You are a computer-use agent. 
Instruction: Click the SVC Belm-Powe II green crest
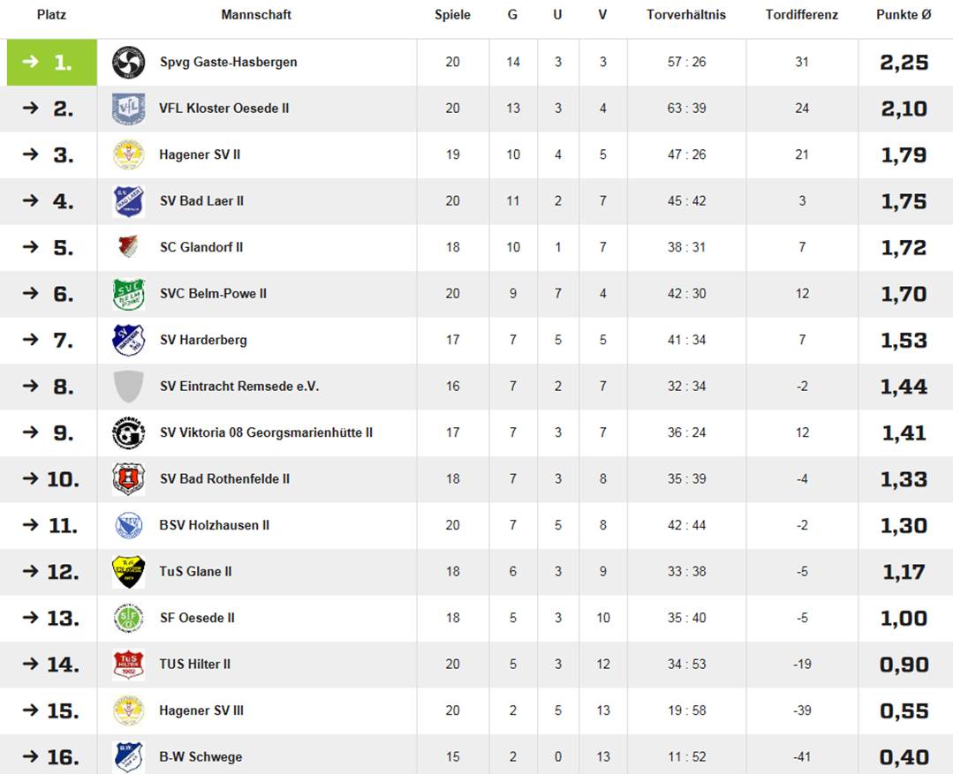coord(129,294)
